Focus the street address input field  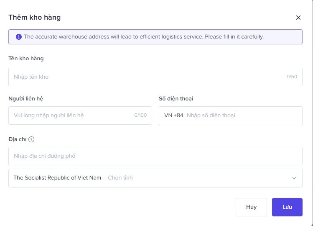pyautogui.click(x=155, y=156)
